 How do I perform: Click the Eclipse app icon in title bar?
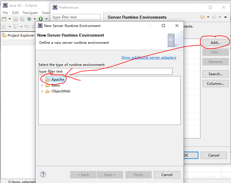click(x=5, y=6)
